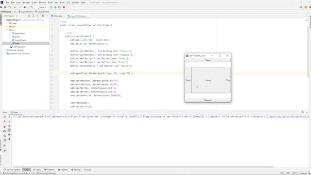Stop the program with the red toolbar square

[x=64, y=7]
